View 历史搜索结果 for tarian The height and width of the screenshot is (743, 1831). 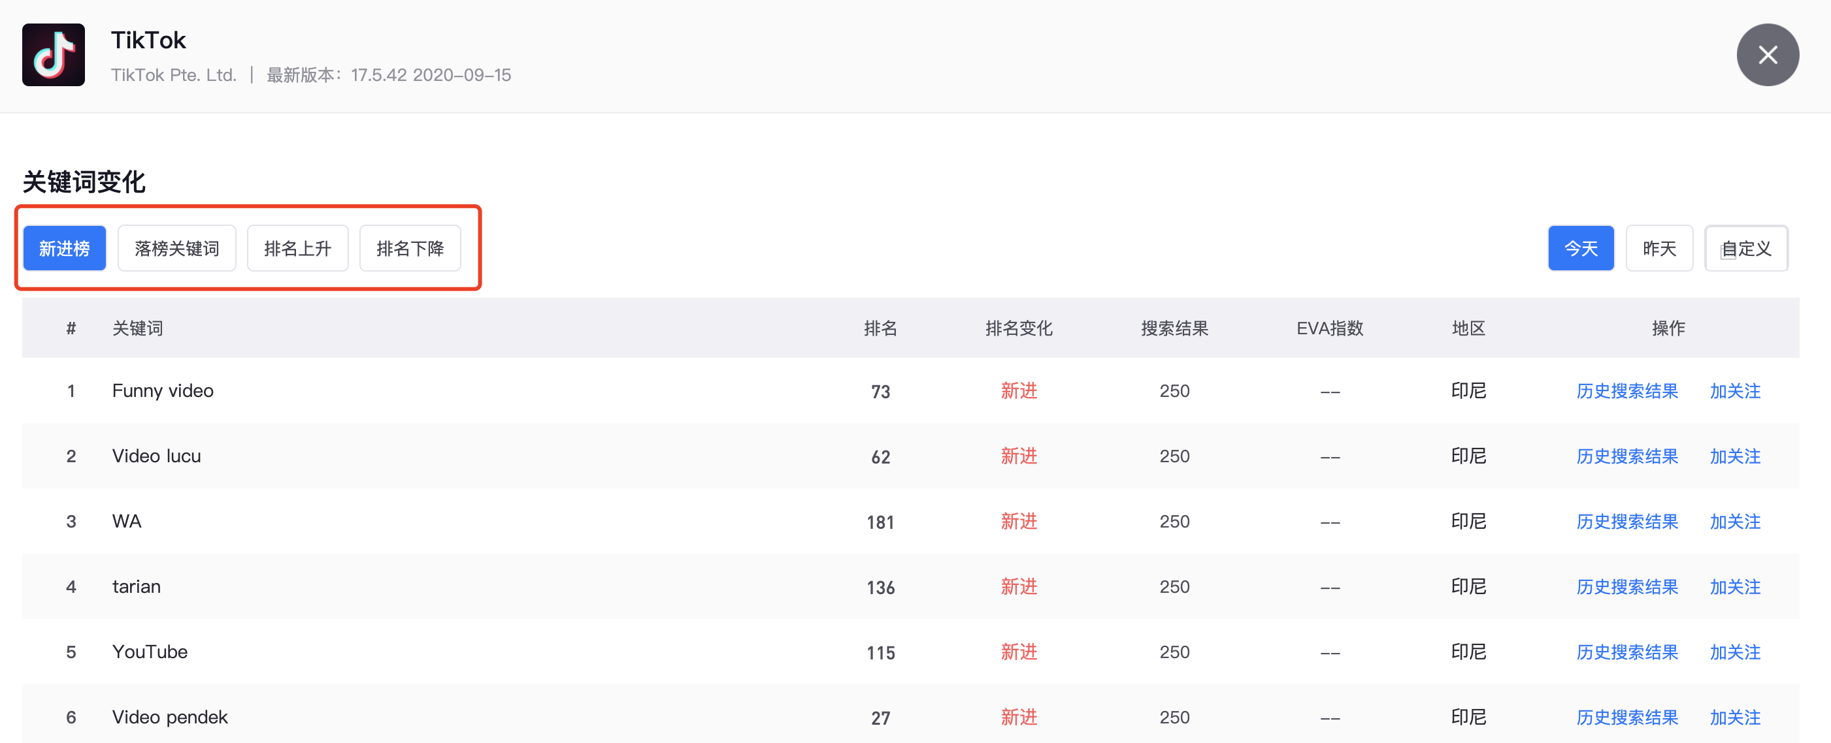[x=1626, y=588]
